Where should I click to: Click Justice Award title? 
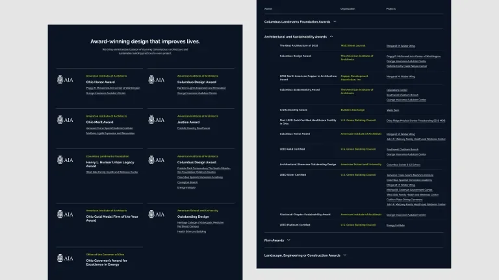[x=188, y=122]
